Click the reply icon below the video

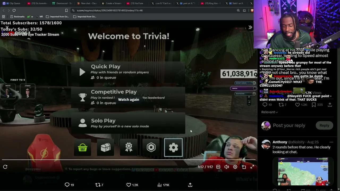click(67, 185)
